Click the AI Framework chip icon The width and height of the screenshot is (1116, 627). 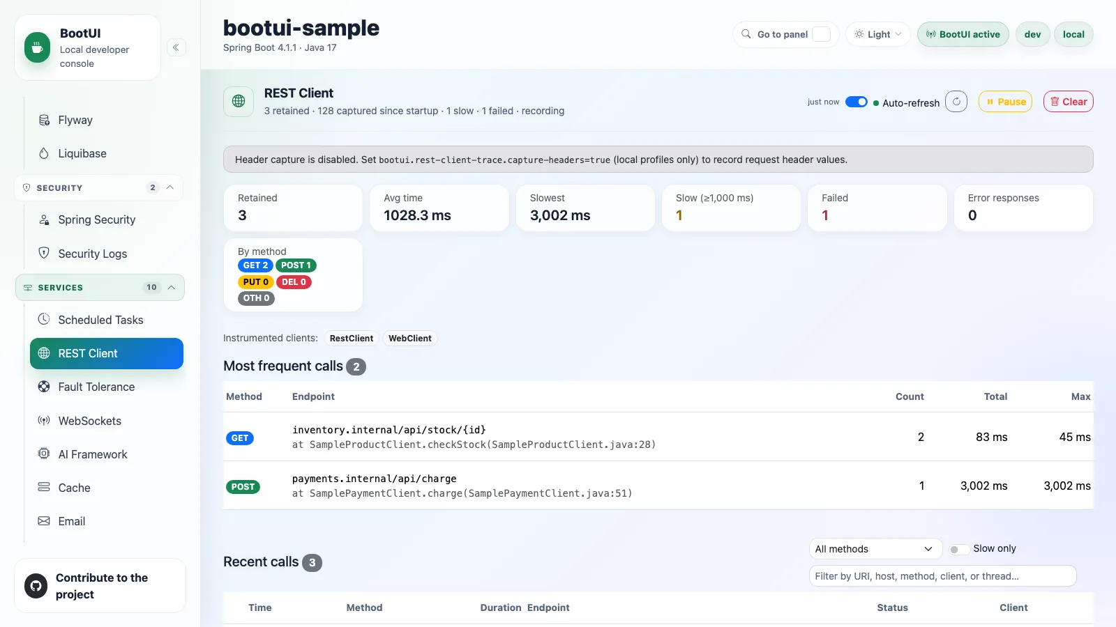[x=44, y=454]
